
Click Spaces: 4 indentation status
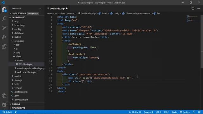(148, 112)
